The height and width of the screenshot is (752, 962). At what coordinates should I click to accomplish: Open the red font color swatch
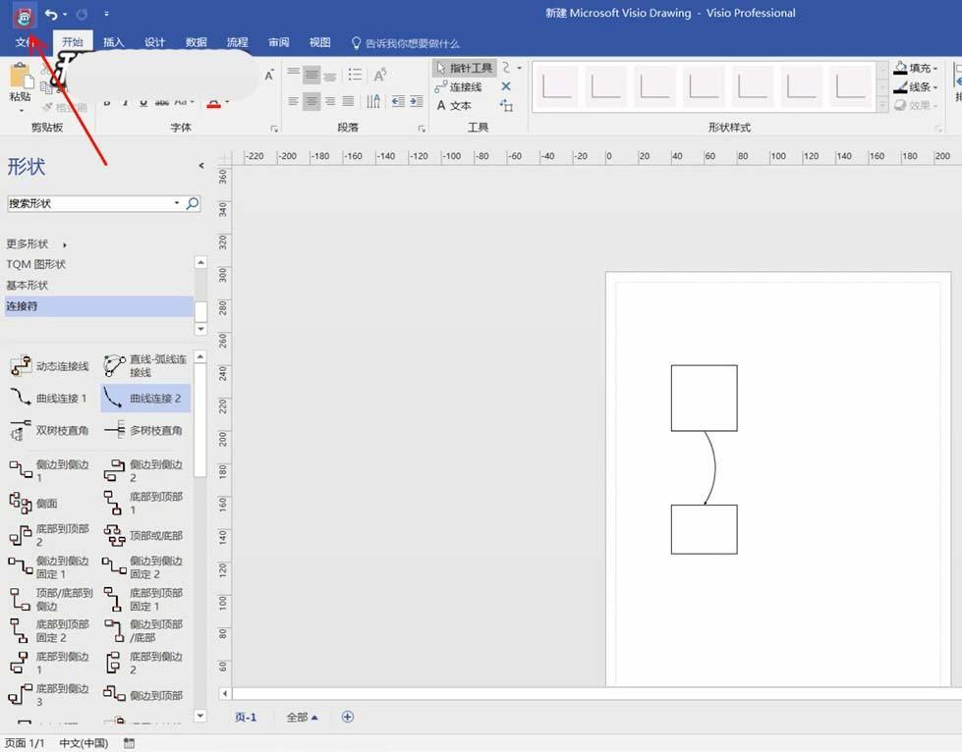pos(213,102)
